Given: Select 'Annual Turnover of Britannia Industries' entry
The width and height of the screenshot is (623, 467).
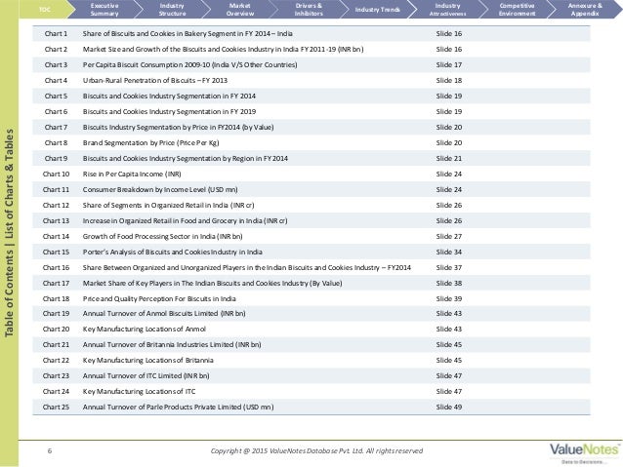Looking at the screenshot, I should coord(172,345).
